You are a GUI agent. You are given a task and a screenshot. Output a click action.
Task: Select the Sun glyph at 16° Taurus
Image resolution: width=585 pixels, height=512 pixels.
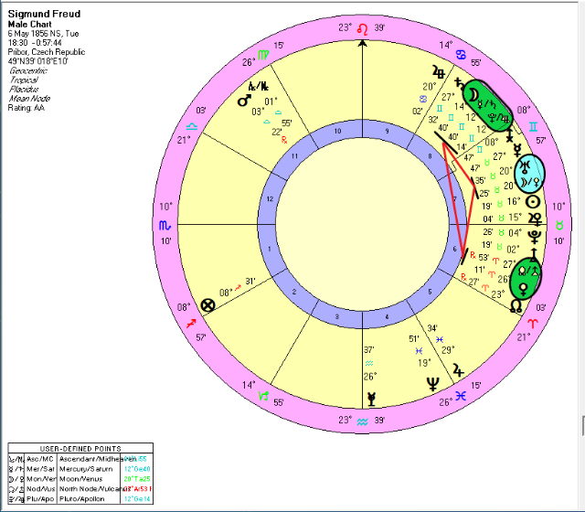[x=533, y=202]
